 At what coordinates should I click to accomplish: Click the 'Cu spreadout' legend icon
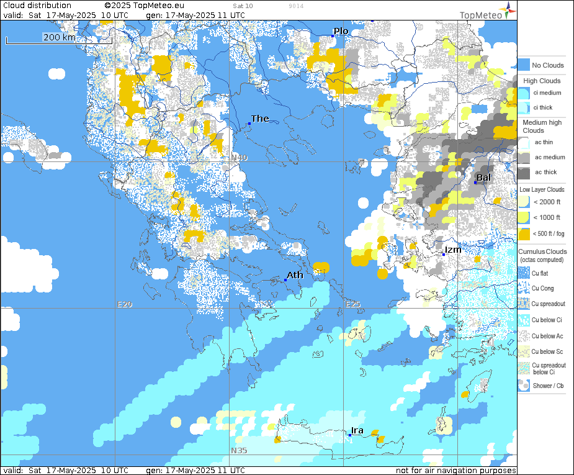pos(524,304)
